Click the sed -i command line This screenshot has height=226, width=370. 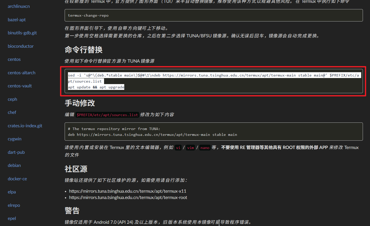click(214, 75)
